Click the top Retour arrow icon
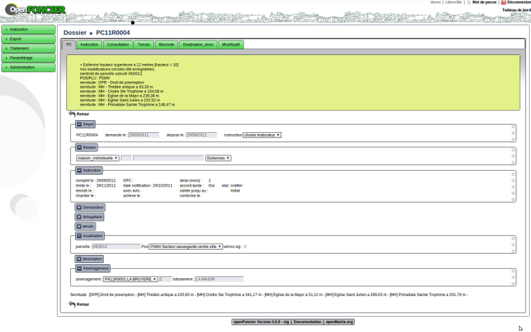Screen dimensions: 531x332 pyautogui.click(x=72, y=114)
